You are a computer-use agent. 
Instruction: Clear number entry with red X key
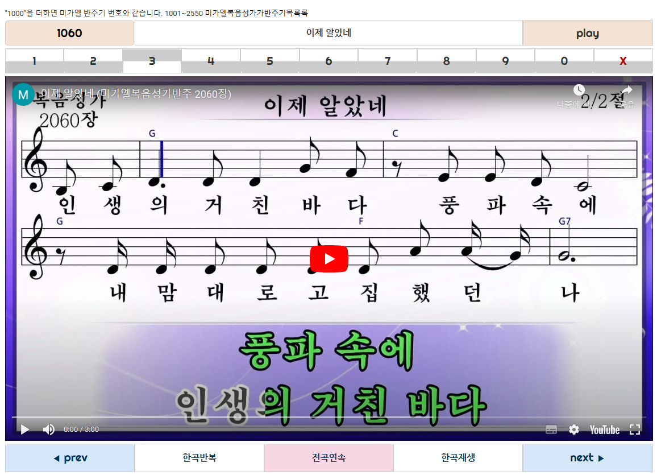coord(623,61)
